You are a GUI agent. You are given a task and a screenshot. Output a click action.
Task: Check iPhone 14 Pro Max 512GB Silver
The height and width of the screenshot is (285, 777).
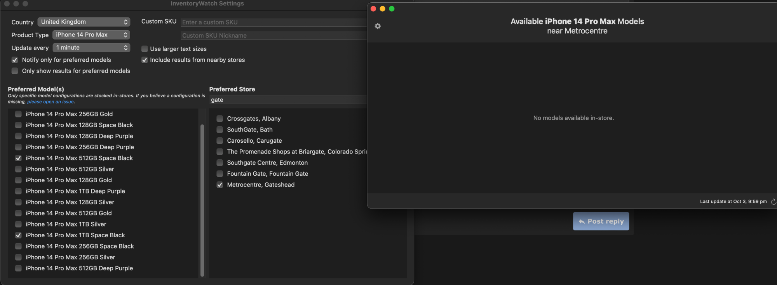coord(18,169)
